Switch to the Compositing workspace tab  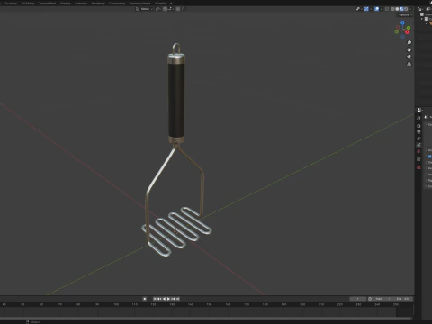[117, 4]
